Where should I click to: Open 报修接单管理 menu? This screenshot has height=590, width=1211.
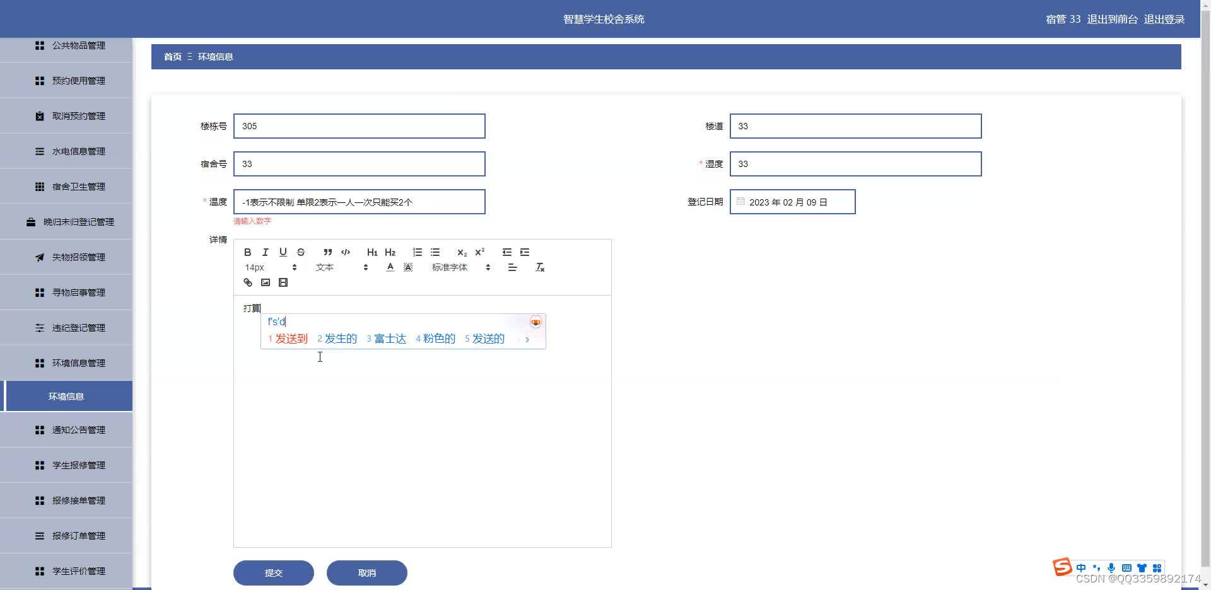(66, 500)
